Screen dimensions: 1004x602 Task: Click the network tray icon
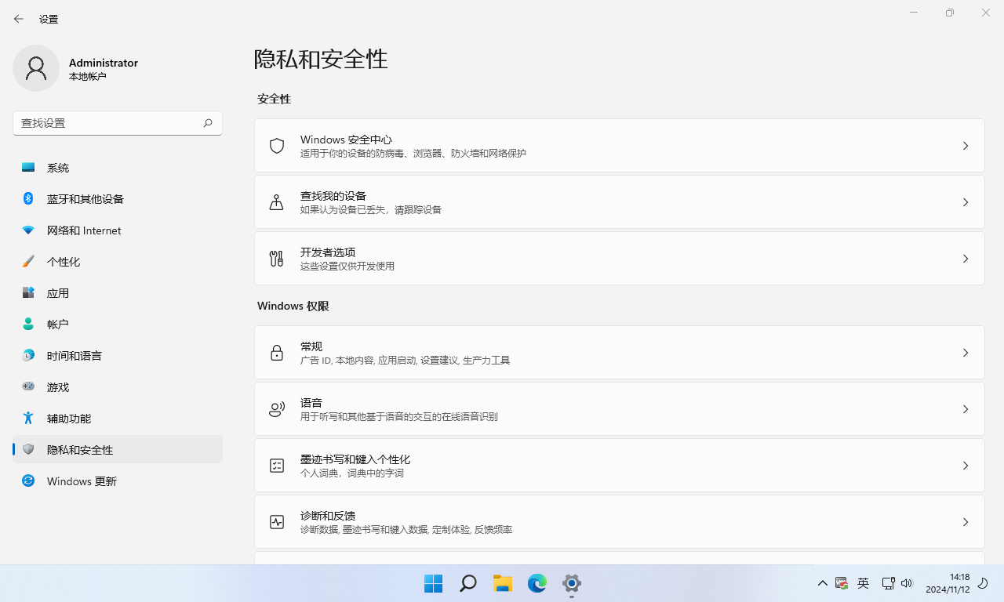point(889,583)
